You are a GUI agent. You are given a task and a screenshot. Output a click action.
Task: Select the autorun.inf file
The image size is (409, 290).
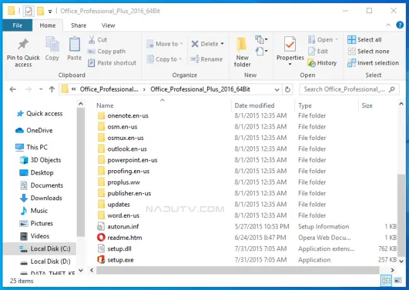[118, 227]
